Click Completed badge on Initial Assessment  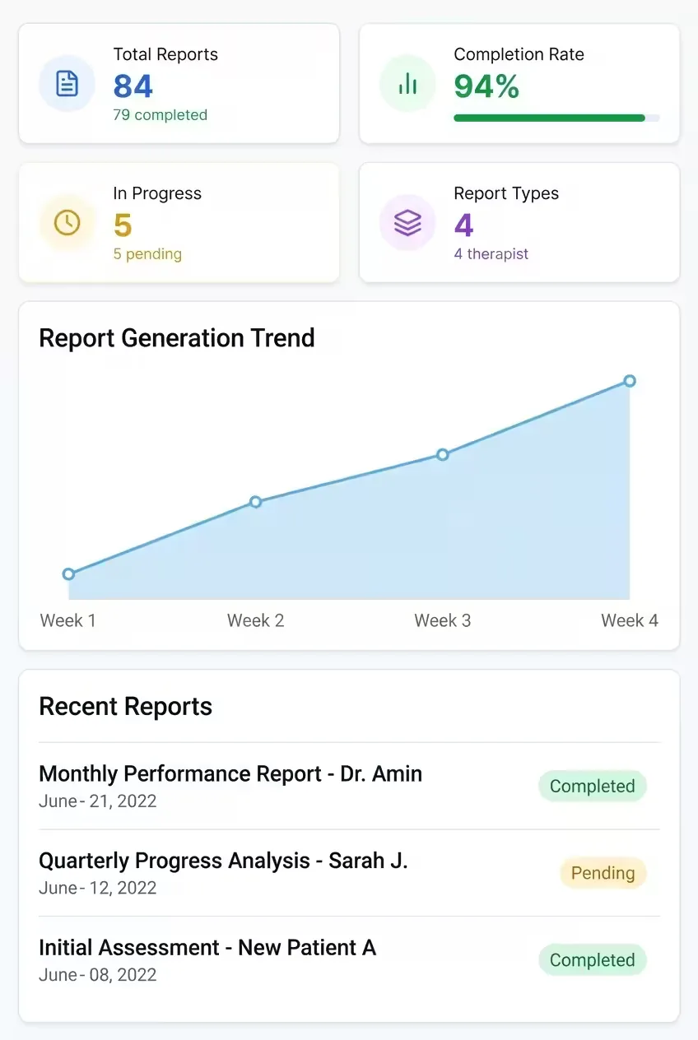pos(593,960)
